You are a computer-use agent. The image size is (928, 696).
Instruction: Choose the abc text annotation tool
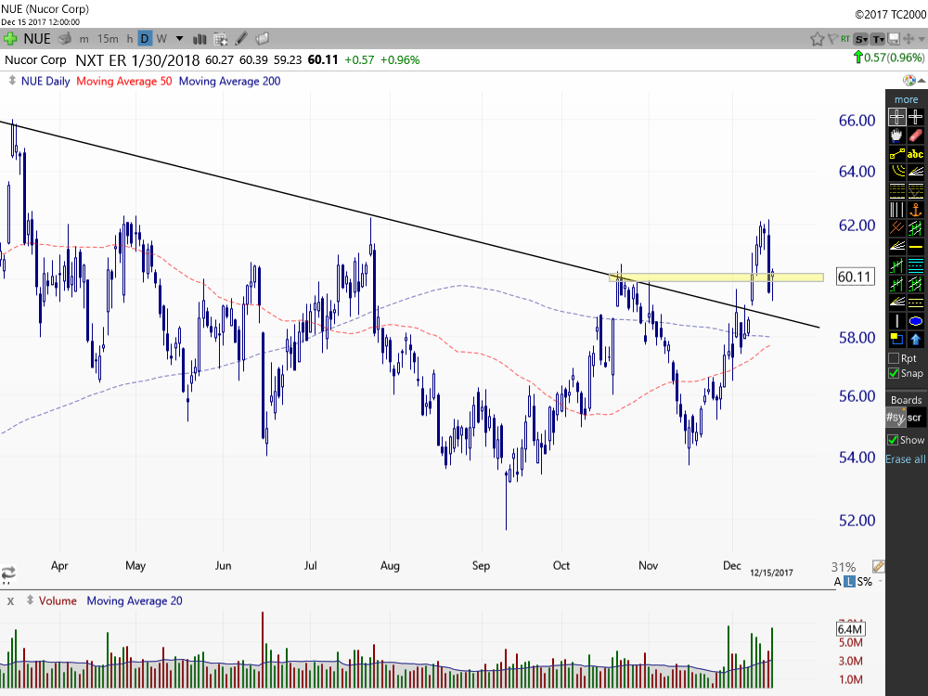(916, 154)
